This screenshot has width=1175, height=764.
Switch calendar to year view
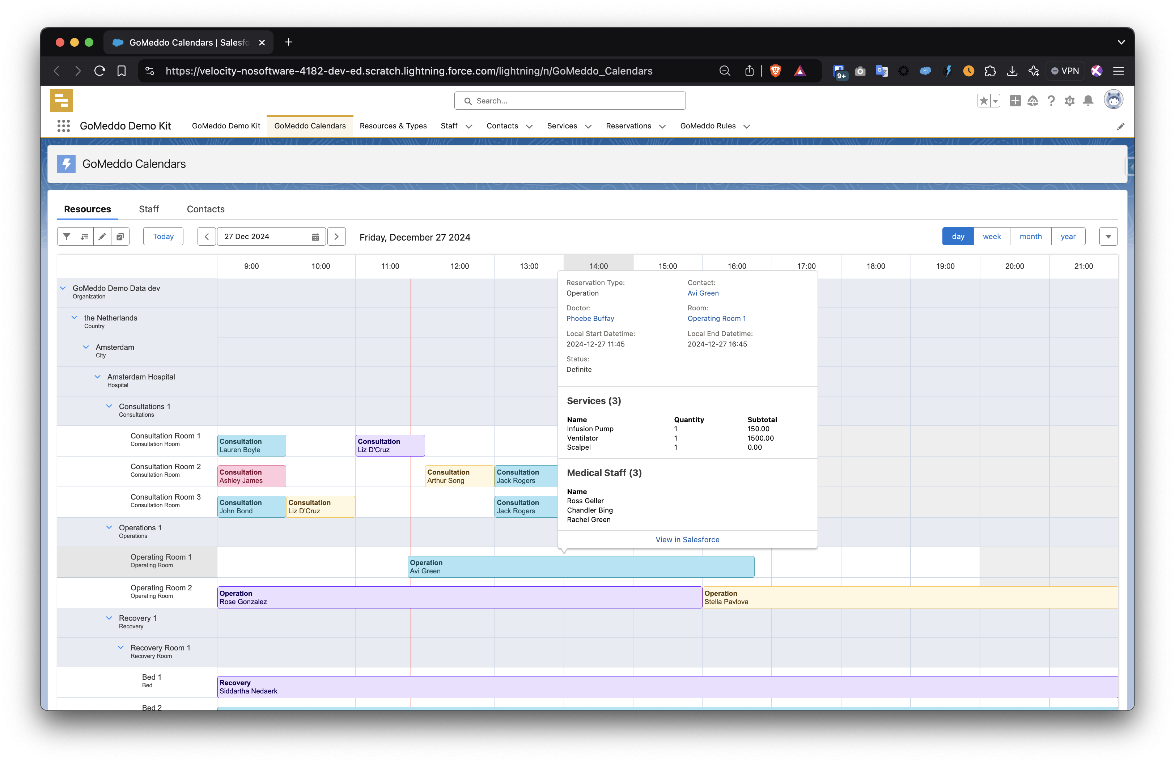coord(1068,237)
